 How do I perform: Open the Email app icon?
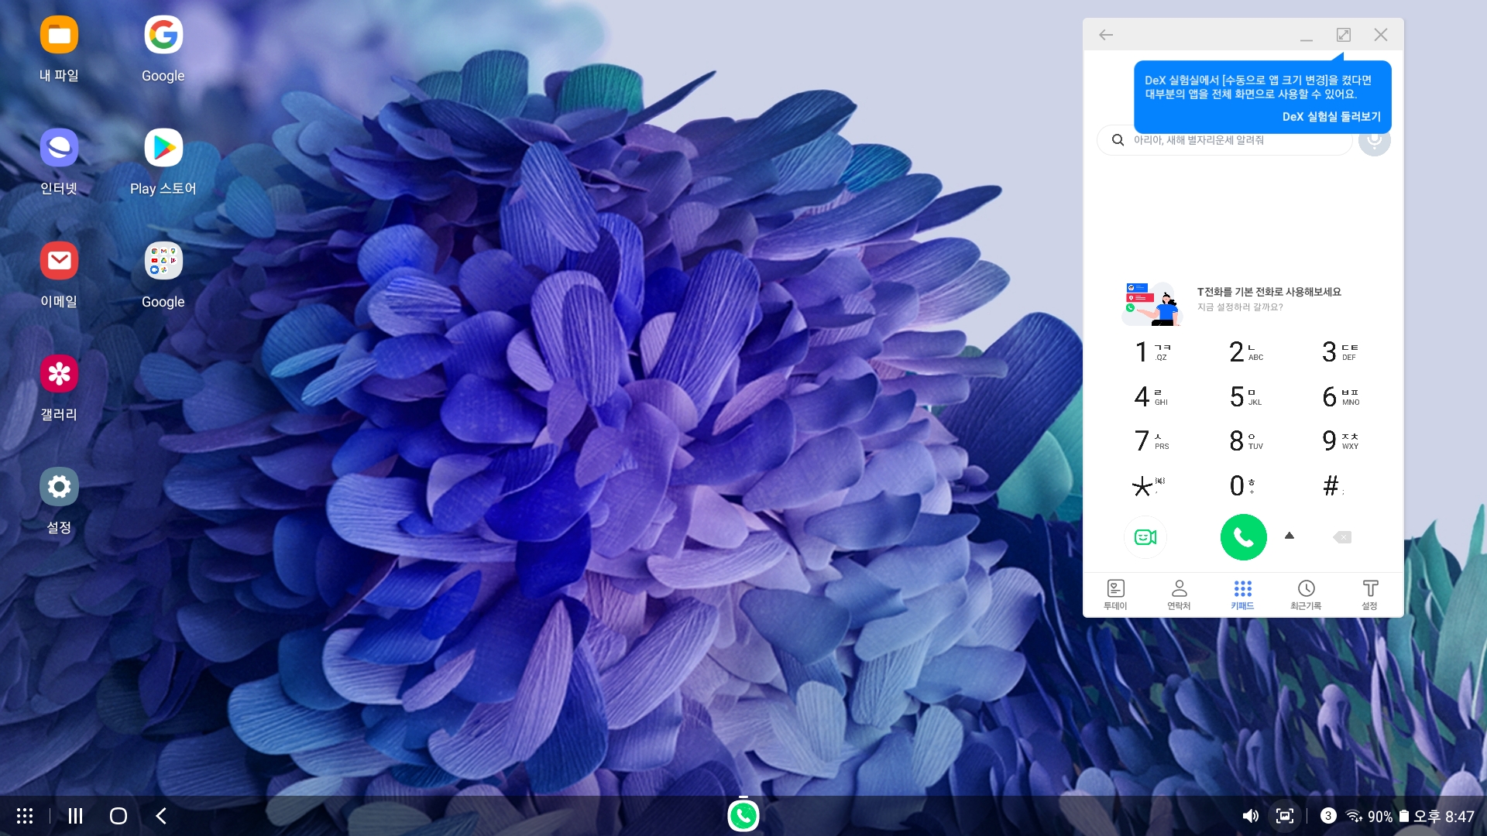[x=59, y=261]
